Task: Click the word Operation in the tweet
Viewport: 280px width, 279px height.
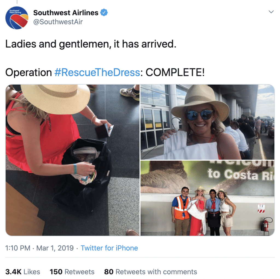Action: point(28,73)
